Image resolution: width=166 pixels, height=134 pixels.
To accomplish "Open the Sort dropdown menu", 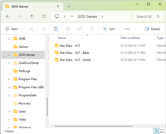I will (x=110, y=29).
